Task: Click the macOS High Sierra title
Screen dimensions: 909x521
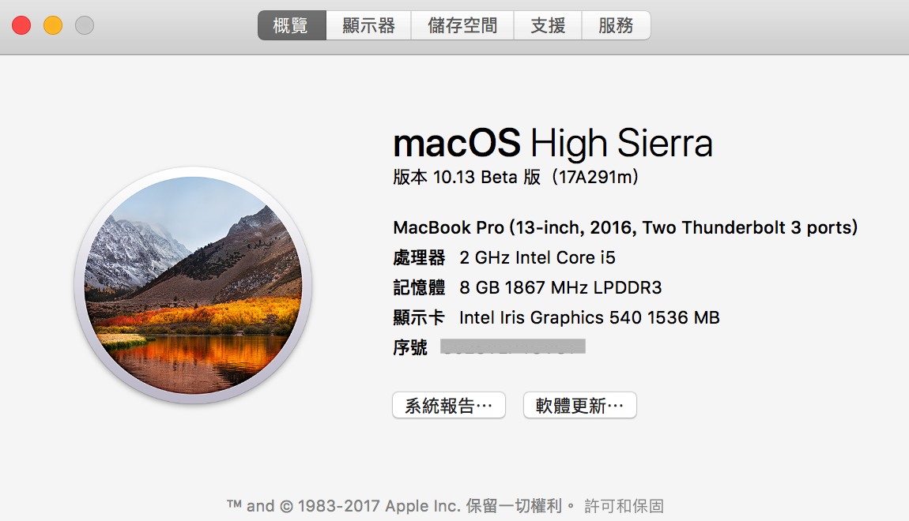Action: tap(553, 144)
